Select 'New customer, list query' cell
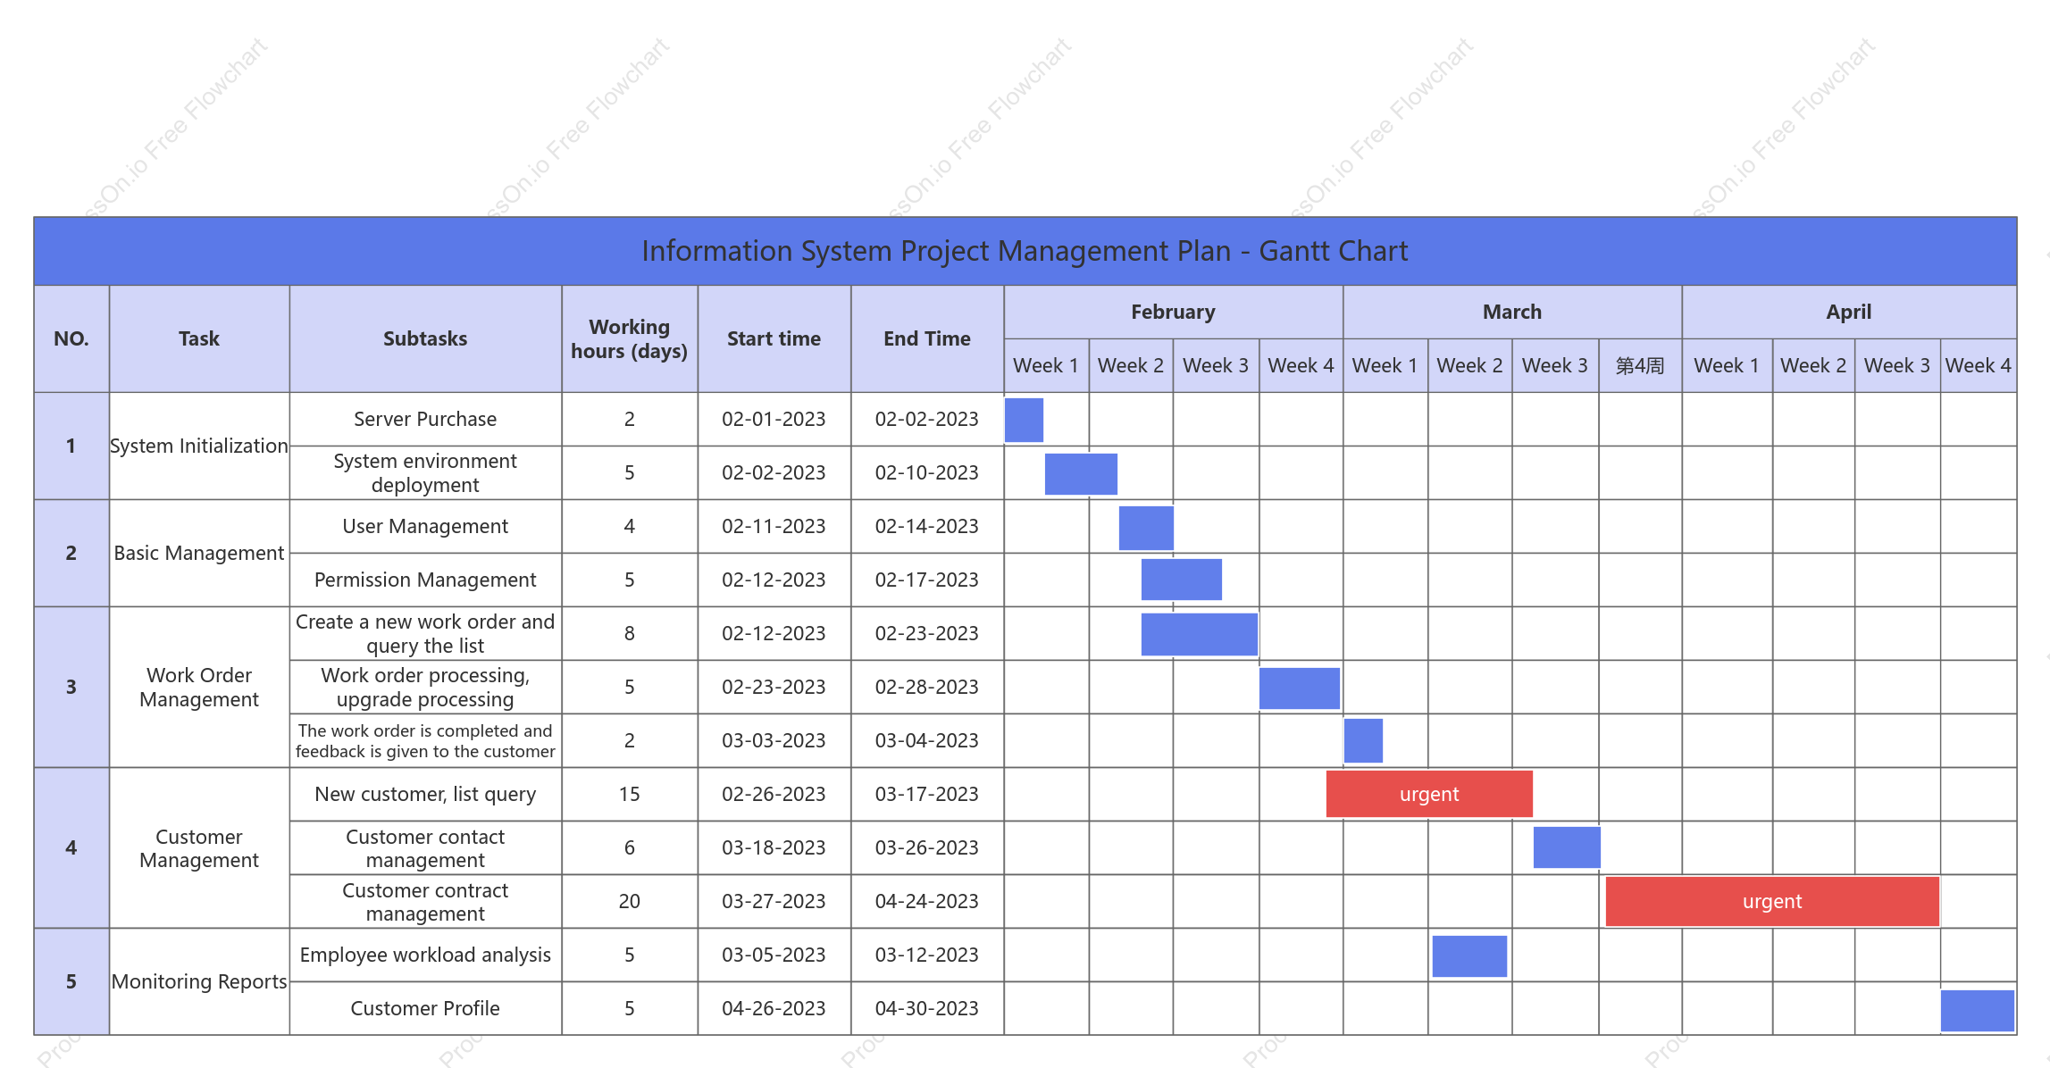2050x1068 pixels. (425, 794)
